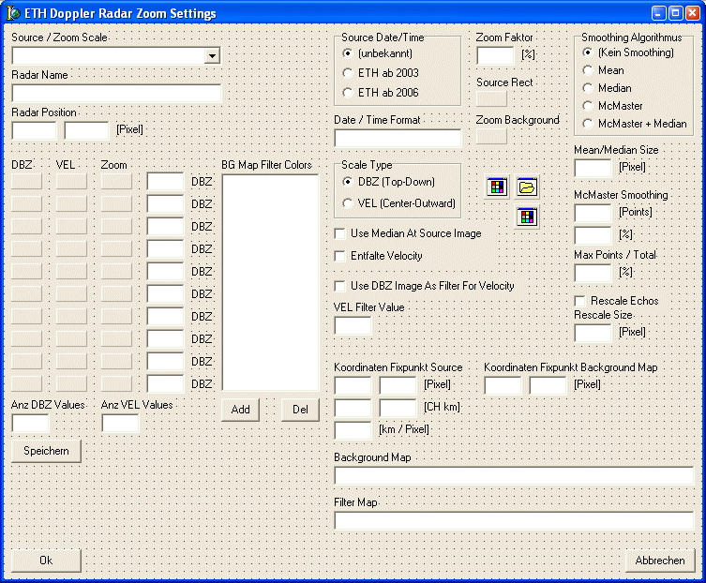Click the Del button below the filter list
Screen dimensions: 706x583
300,410
